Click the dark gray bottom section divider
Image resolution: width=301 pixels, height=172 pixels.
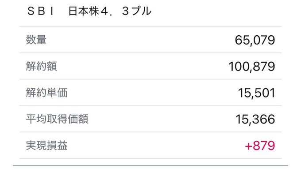[x=150, y=166]
